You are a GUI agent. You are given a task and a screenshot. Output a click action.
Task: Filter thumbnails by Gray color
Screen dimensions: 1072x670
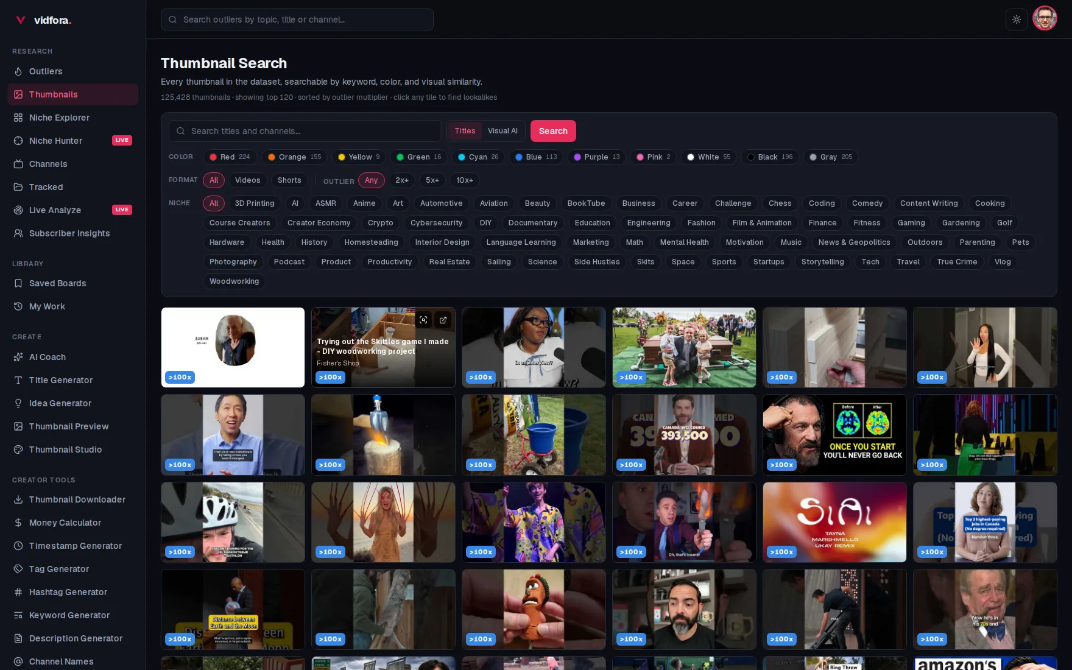pyautogui.click(x=830, y=157)
